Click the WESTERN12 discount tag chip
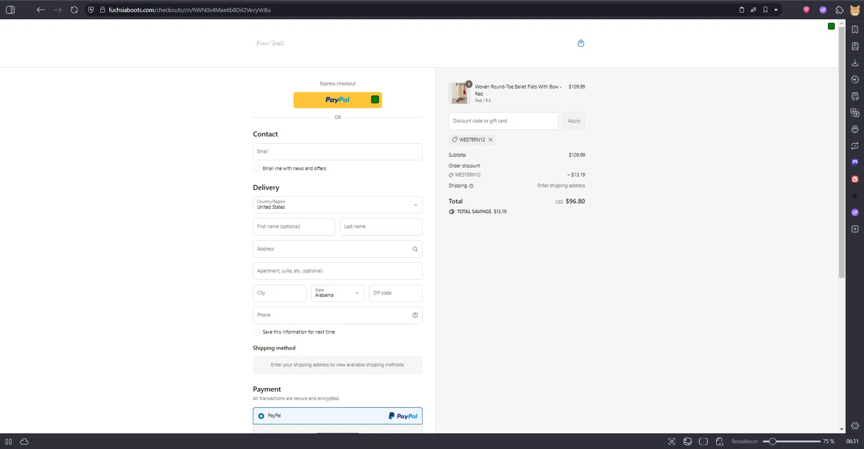864x449 pixels. [472, 140]
